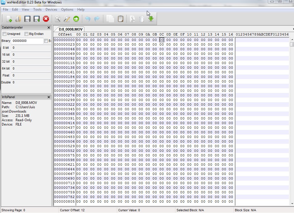
Task: Open the Options menu
Action: (67, 9)
